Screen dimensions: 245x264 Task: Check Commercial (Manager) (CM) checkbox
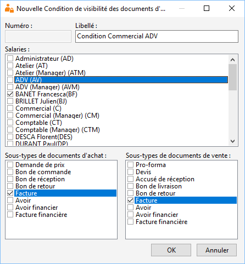click(x=10, y=116)
